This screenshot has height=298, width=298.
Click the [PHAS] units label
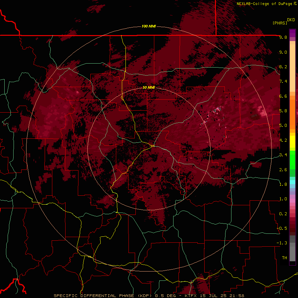click(280, 23)
